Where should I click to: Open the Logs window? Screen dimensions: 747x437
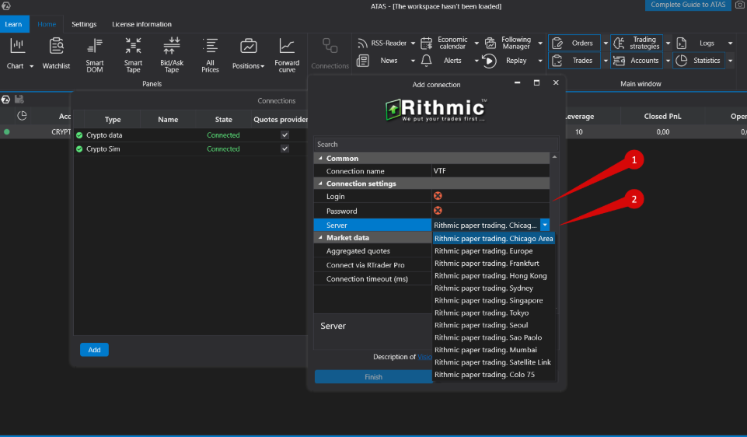click(698, 43)
